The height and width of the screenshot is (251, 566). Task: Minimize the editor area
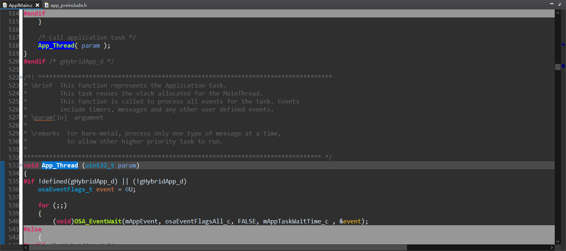tap(552, 3)
